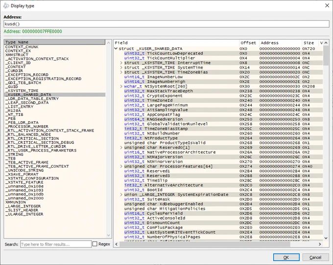Select the _XSAVE_FORMAT type entry
Screen dimensions: 333x265
[54, 174]
